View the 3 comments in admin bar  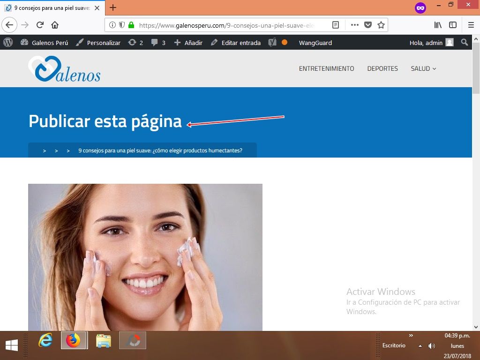click(158, 43)
